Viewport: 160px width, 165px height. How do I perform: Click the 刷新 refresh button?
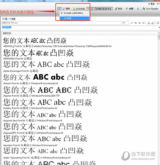66,9
